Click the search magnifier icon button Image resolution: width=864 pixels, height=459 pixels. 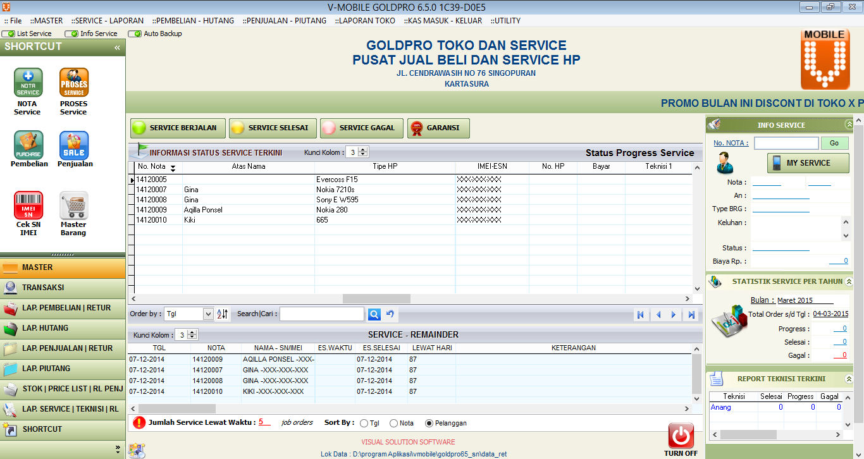tap(374, 314)
